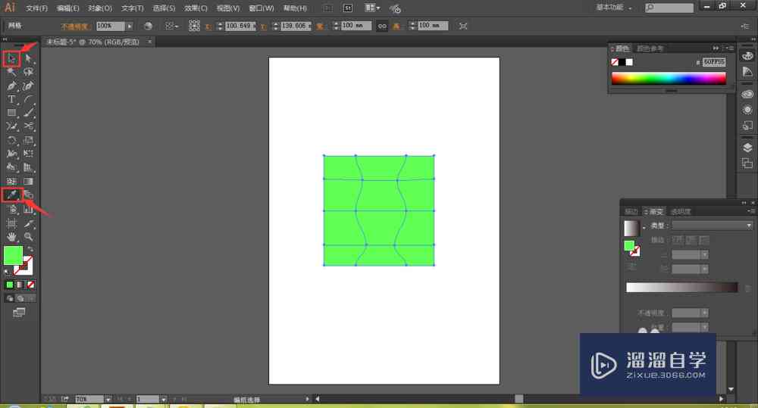Switch to the 透明度 Transparency tab
This screenshot has height=408, width=758.
[681, 211]
